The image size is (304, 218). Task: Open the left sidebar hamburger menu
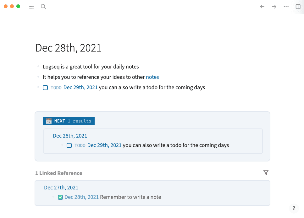point(31,7)
